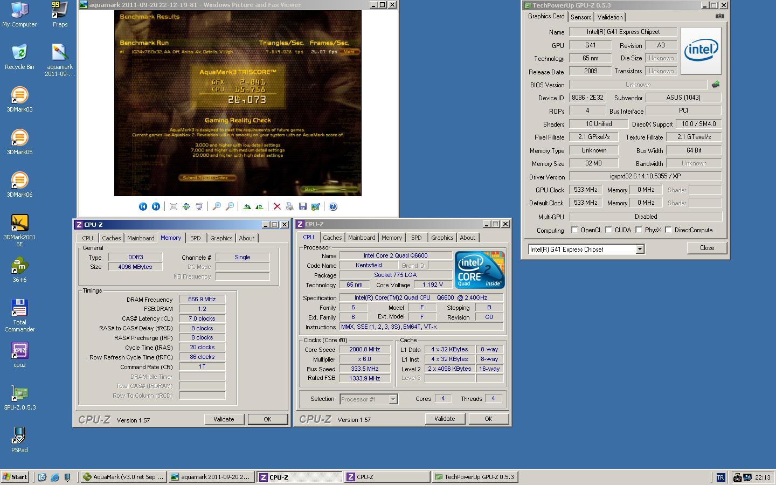Open Graphics tab in right CPU-Z window

point(442,238)
